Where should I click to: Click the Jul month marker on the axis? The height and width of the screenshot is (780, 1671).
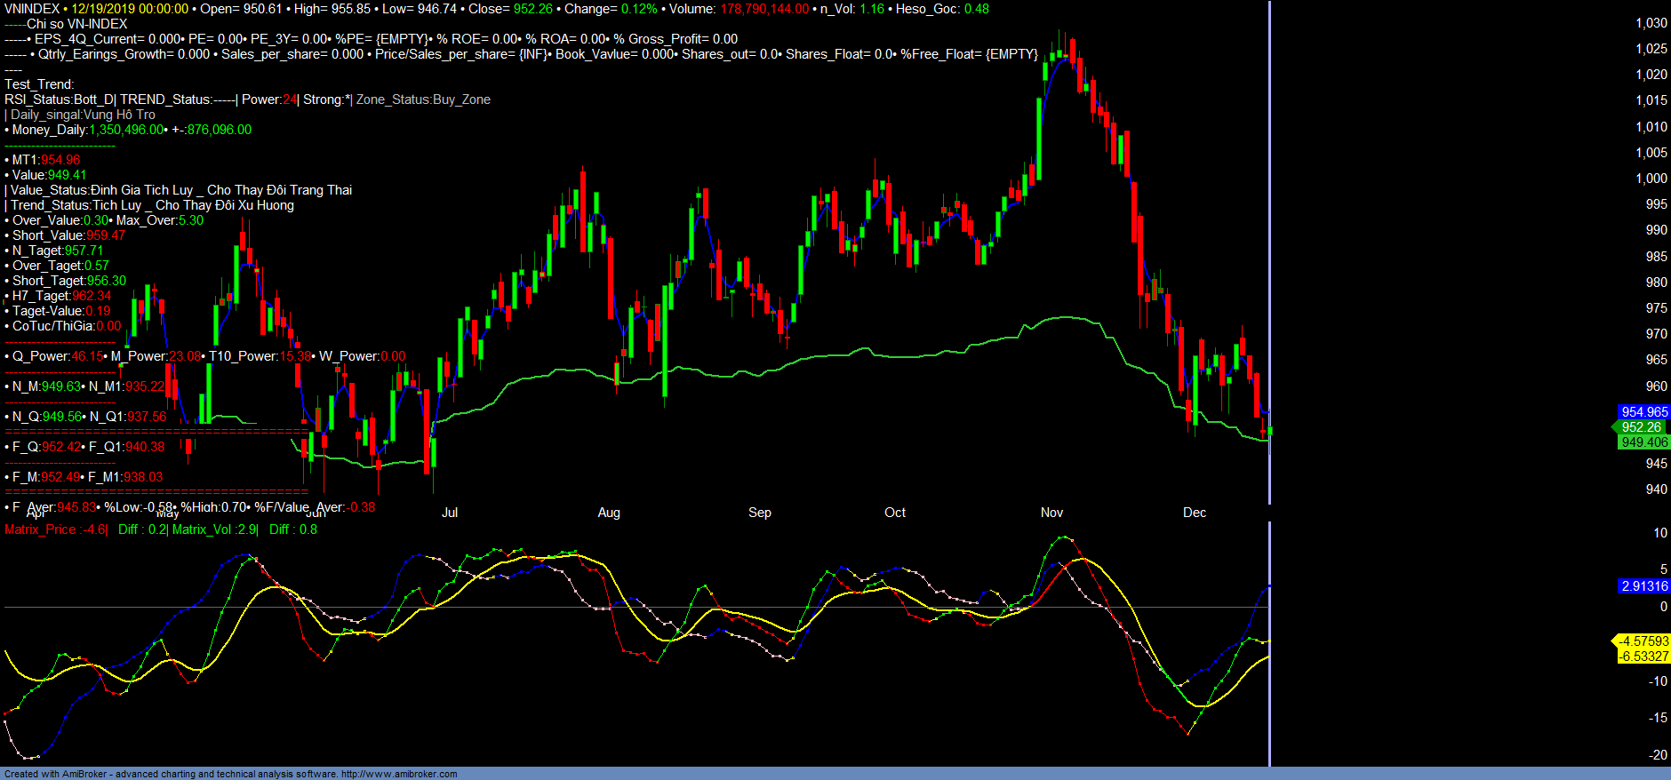pos(450,513)
